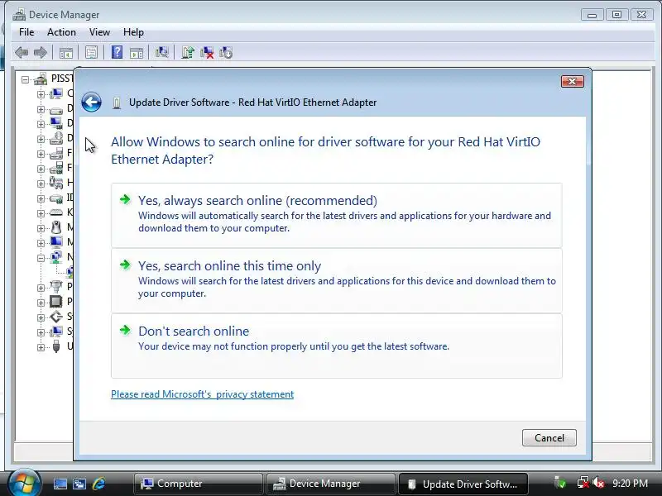Select the Display adapters category icon

tap(55, 123)
